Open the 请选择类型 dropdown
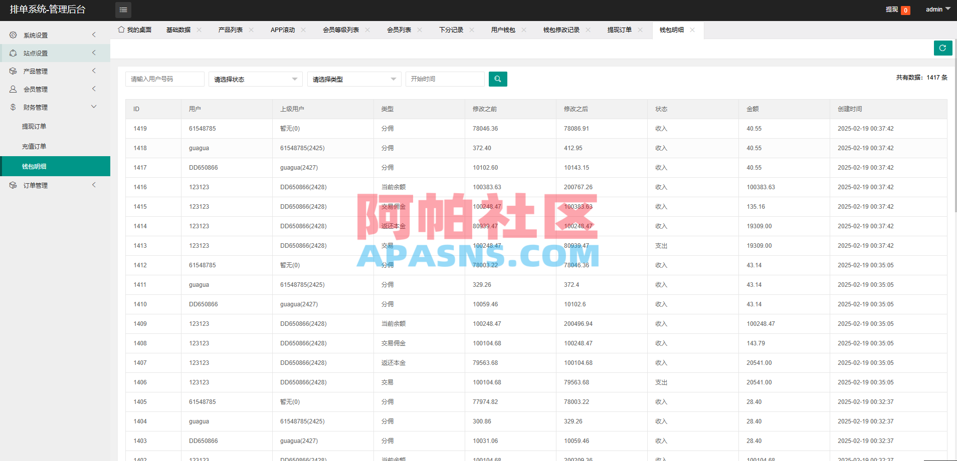This screenshot has width=957, height=461. [x=353, y=79]
